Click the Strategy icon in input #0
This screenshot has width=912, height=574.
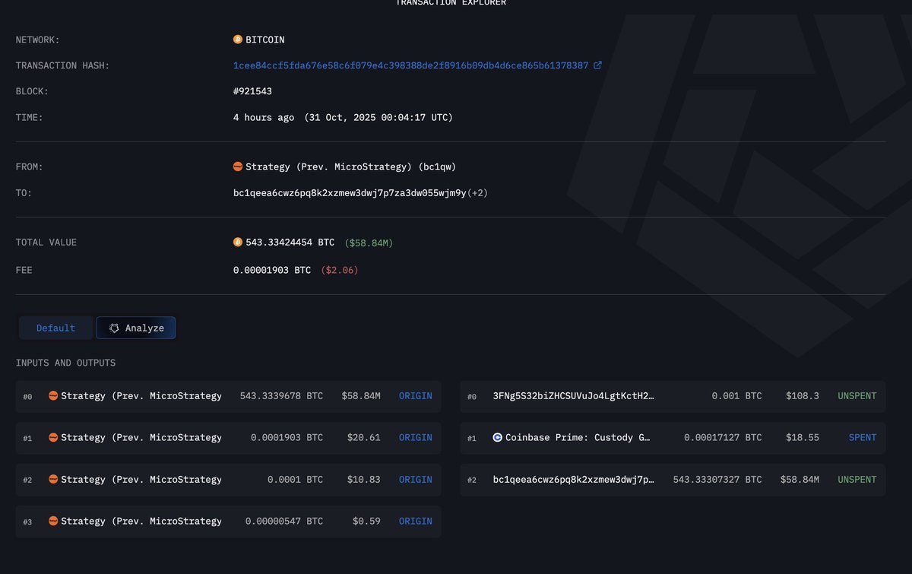(53, 396)
